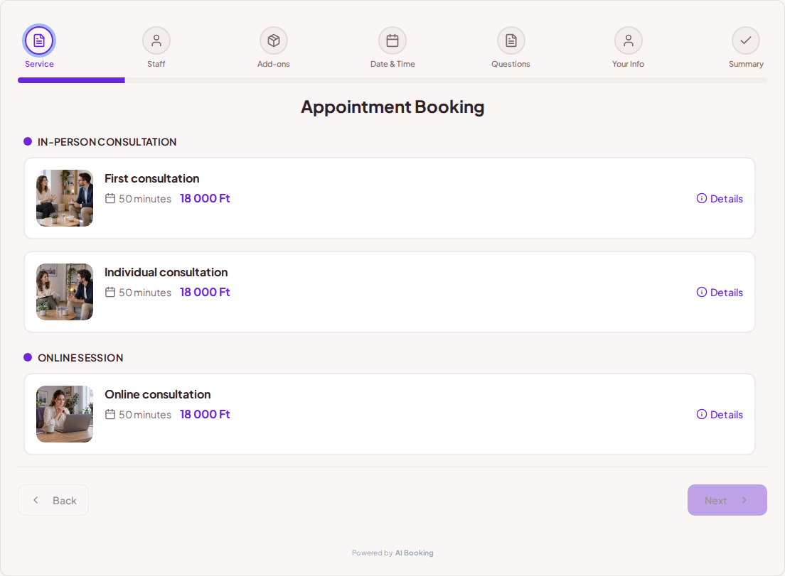
Task: Click the 50 minutes text under Individual consultation
Action: tap(144, 293)
